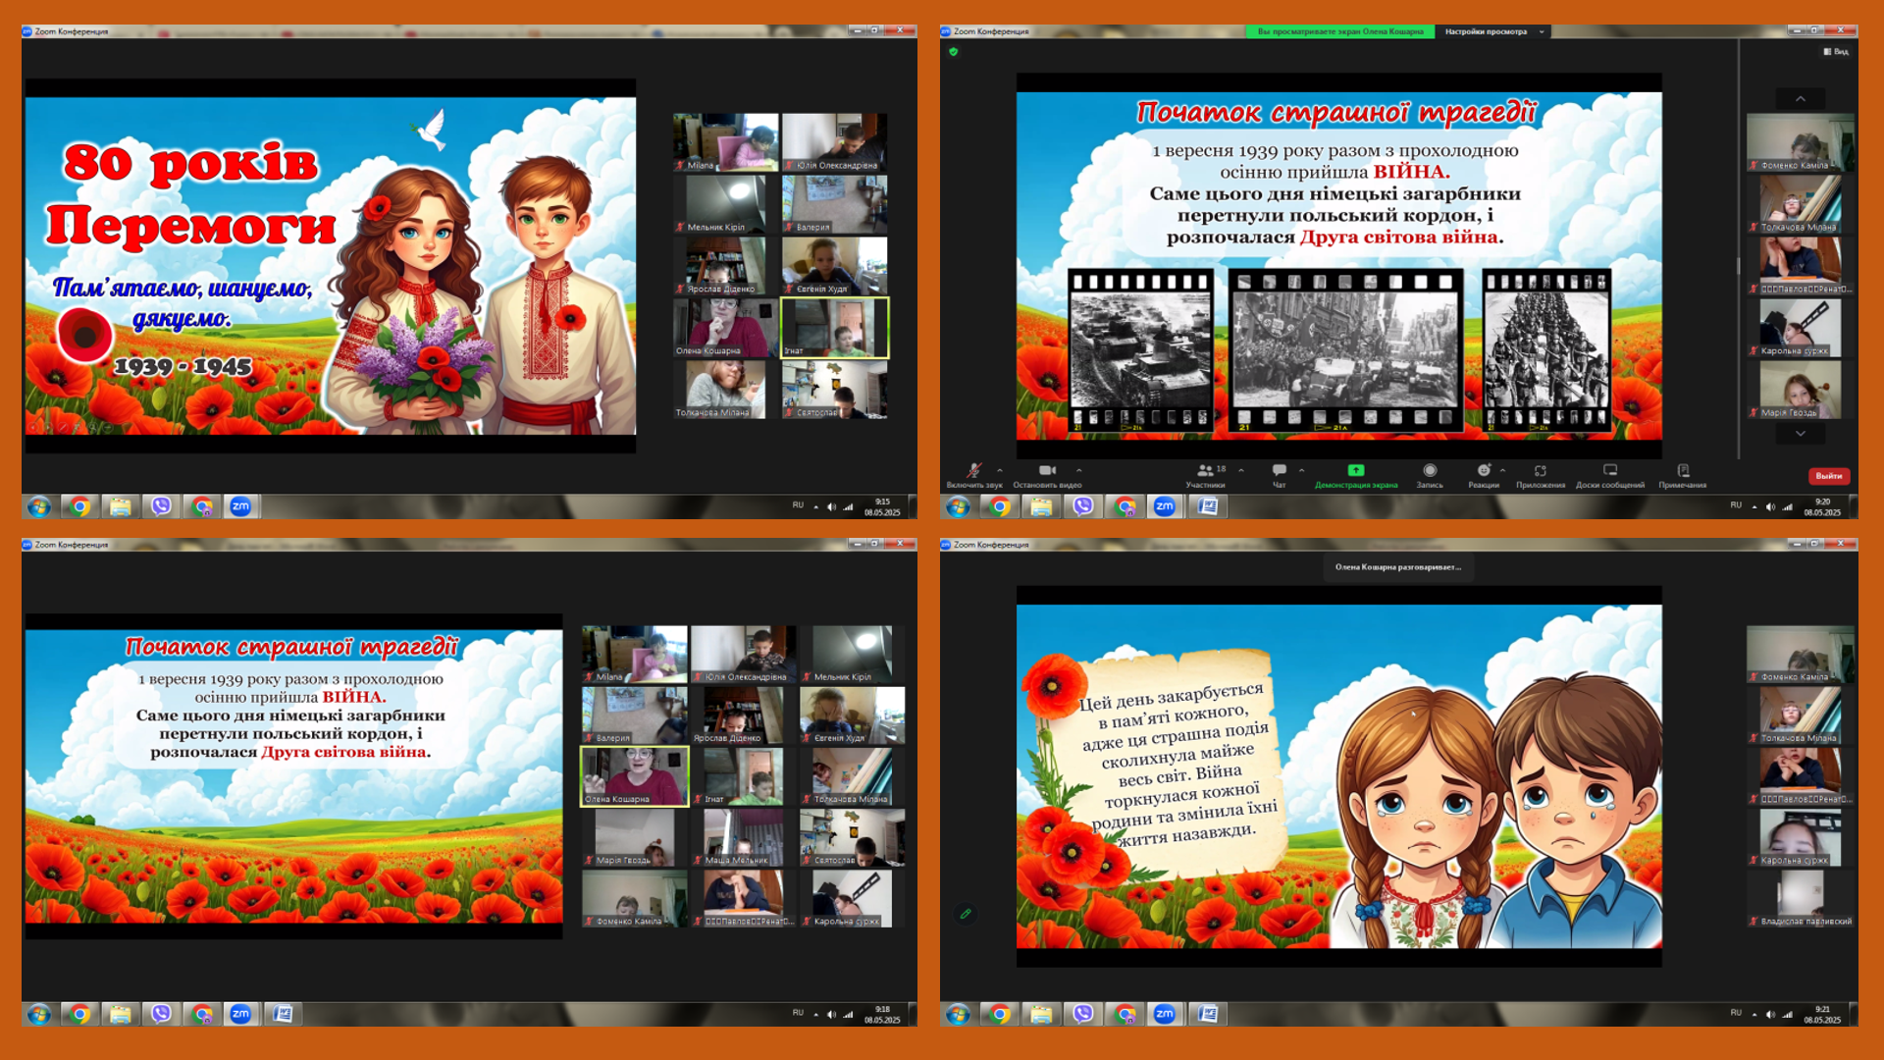Expand the caret next to Чат
1884x1060 pixels.
pyautogui.click(x=1302, y=470)
